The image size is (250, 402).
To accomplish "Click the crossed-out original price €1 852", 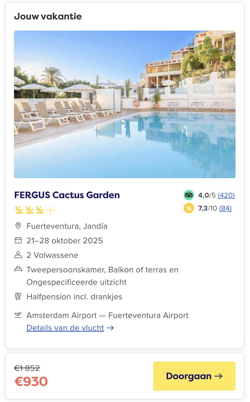I will (x=27, y=368).
